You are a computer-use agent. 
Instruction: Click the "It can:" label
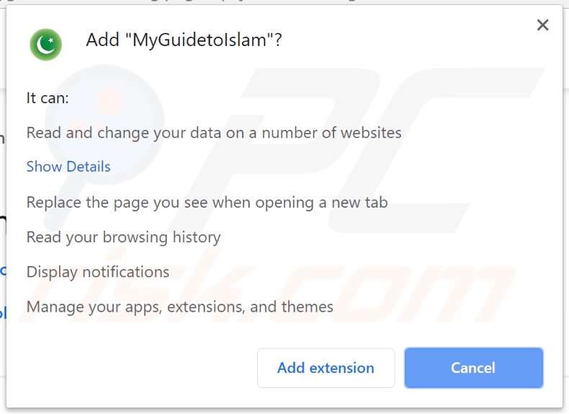pos(48,97)
